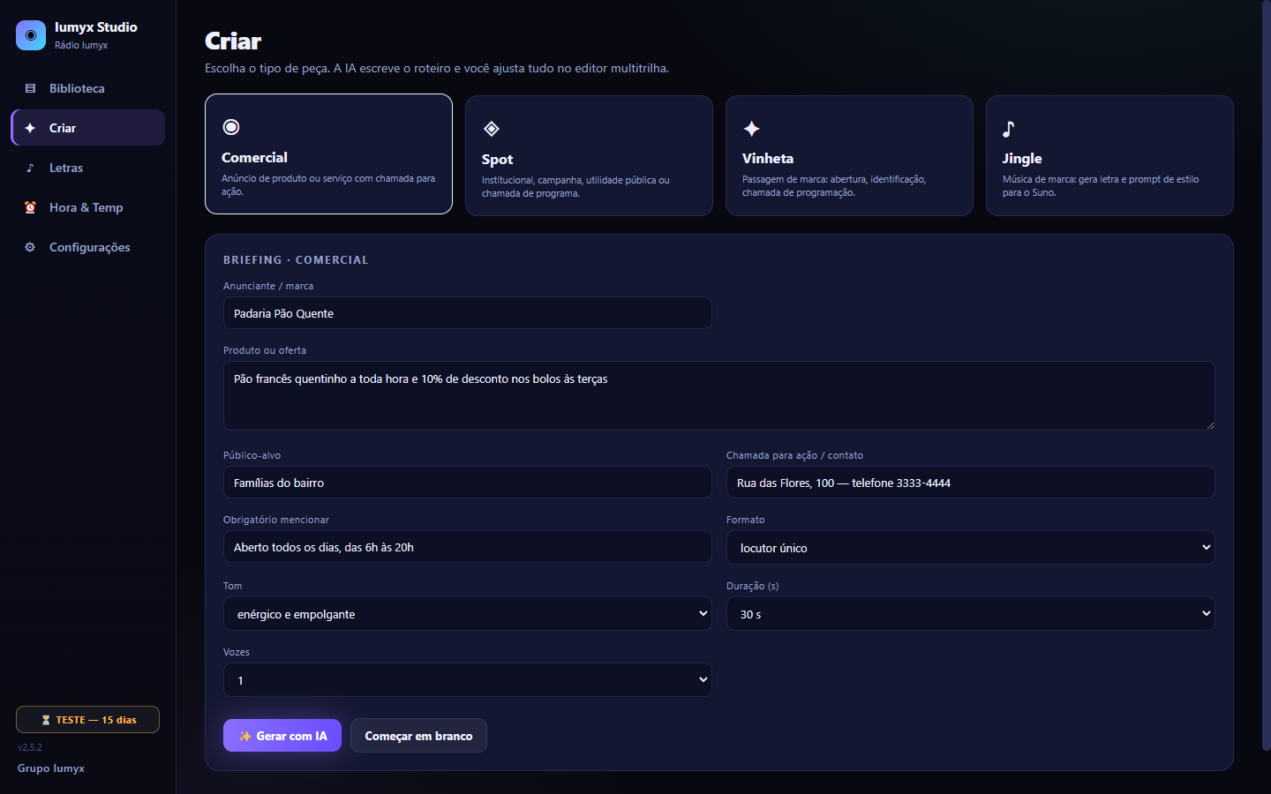The height and width of the screenshot is (794, 1271).
Task: Click the Letras music note icon
Action: (x=30, y=168)
